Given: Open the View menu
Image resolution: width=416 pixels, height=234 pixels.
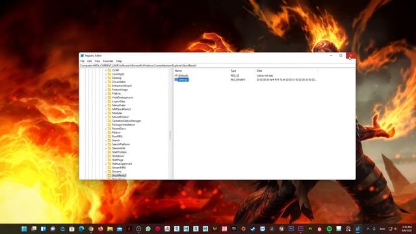Looking at the screenshot, I should (x=97, y=61).
